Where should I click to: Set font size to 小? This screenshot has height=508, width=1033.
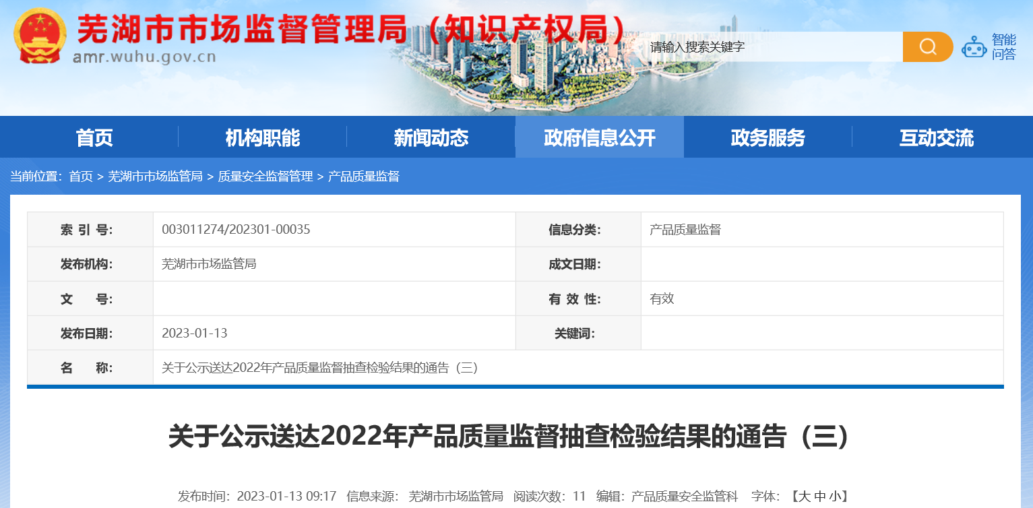pos(836,497)
